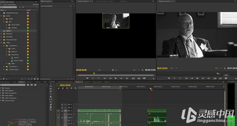The height and width of the screenshot is (126, 237).
Task: Select the Rolling Edit tool
Action: pos(51,91)
